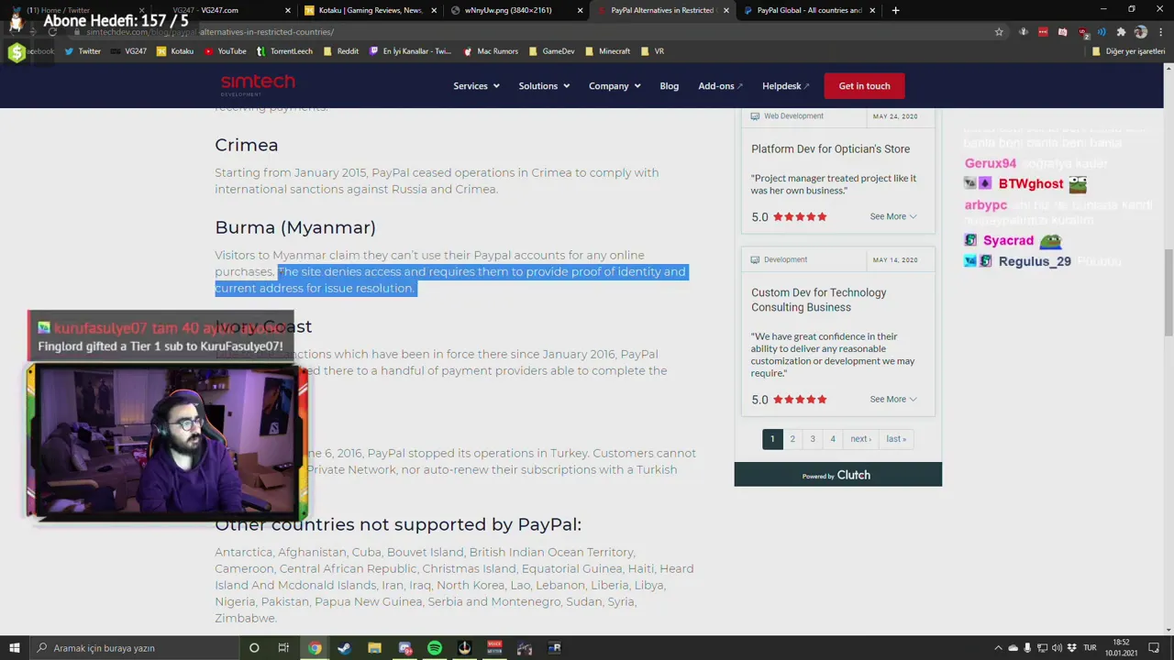The image size is (1174, 660).
Task: Go to the Blog page
Action: click(670, 86)
